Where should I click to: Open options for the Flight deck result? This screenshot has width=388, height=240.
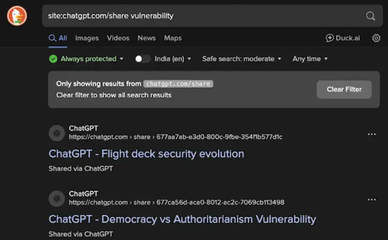[x=372, y=134]
